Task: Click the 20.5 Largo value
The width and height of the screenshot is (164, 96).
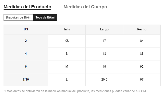Action: click(x=104, y=80)
